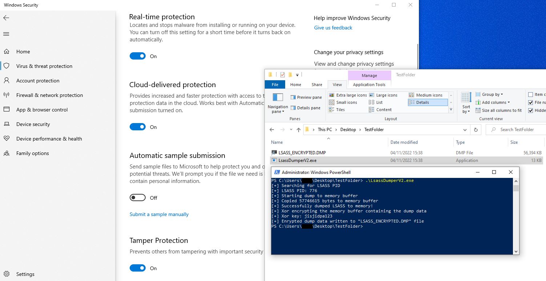
Task: Click Size all columns to fit
Action: (498, 110)
